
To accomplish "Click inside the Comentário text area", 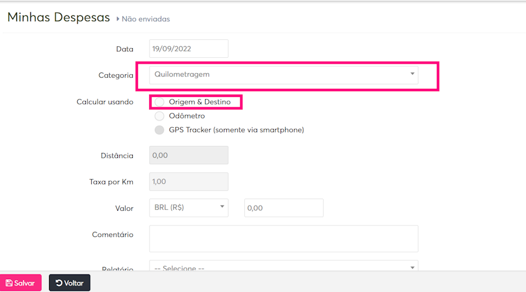I will [283, 238].
